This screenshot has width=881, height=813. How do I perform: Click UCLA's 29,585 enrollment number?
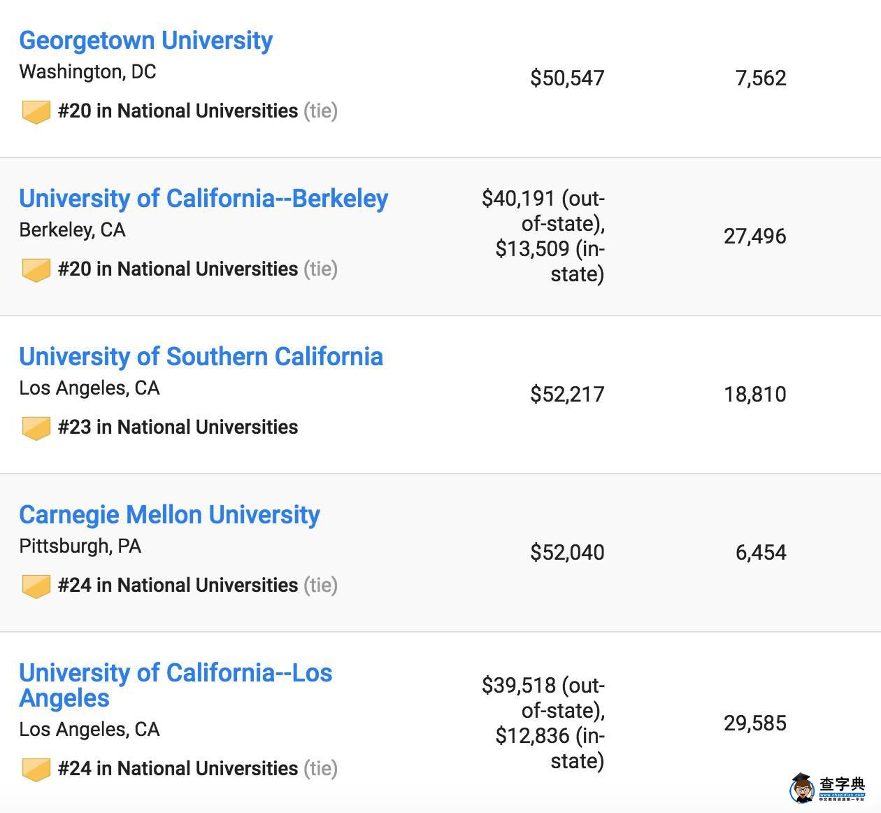click(754, 723)
